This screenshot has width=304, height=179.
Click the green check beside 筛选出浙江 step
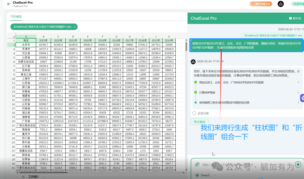click(196, 82)
